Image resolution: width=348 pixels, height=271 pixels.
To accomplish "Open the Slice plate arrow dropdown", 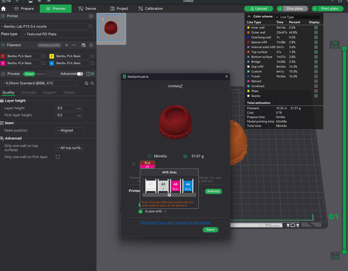I will [280, 9].
